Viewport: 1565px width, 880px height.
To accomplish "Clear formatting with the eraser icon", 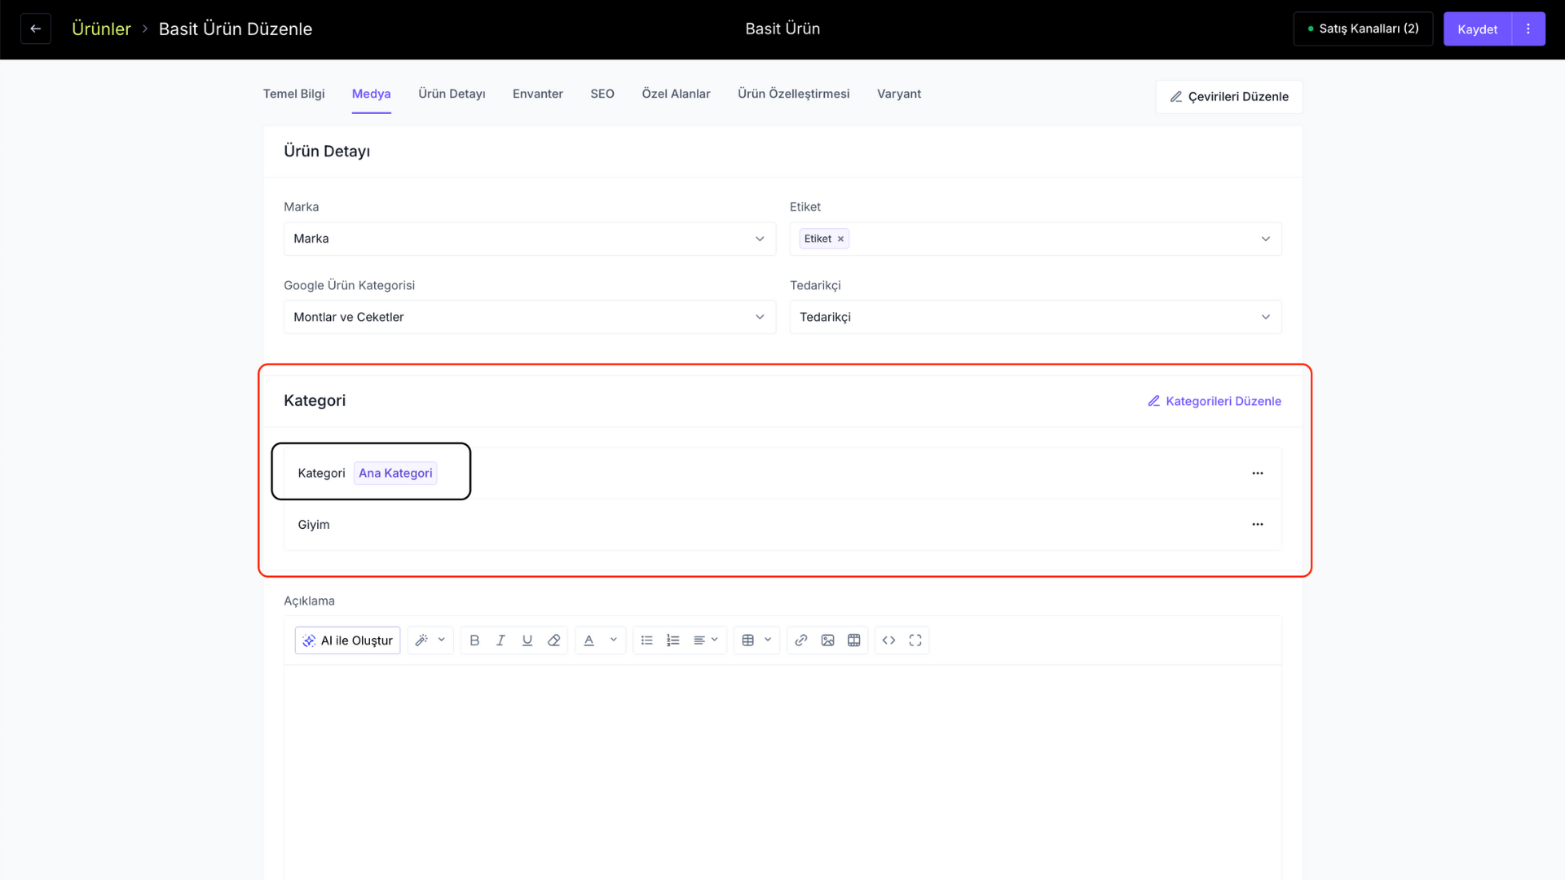I will pos(554,640).
